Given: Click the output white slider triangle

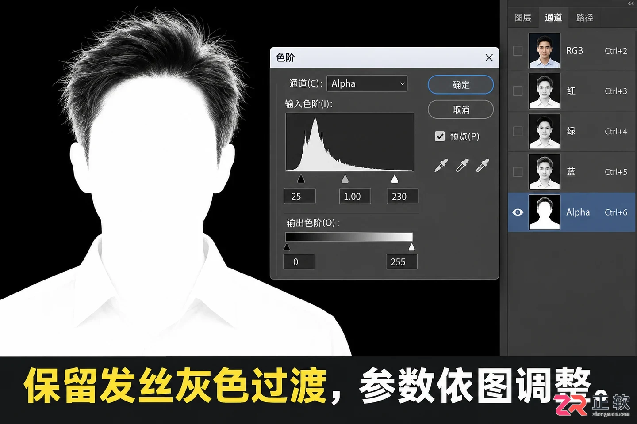Looking at the screenshot, I should tap(412, 247).
